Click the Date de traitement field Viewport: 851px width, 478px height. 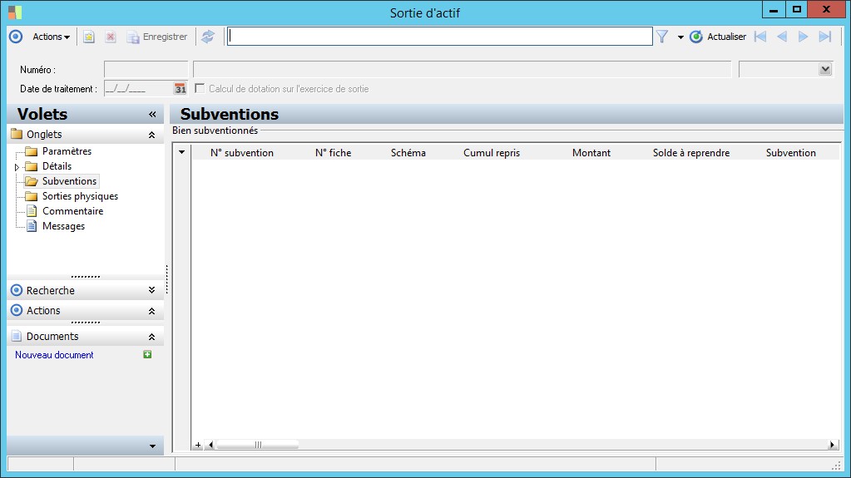[138, 88]
